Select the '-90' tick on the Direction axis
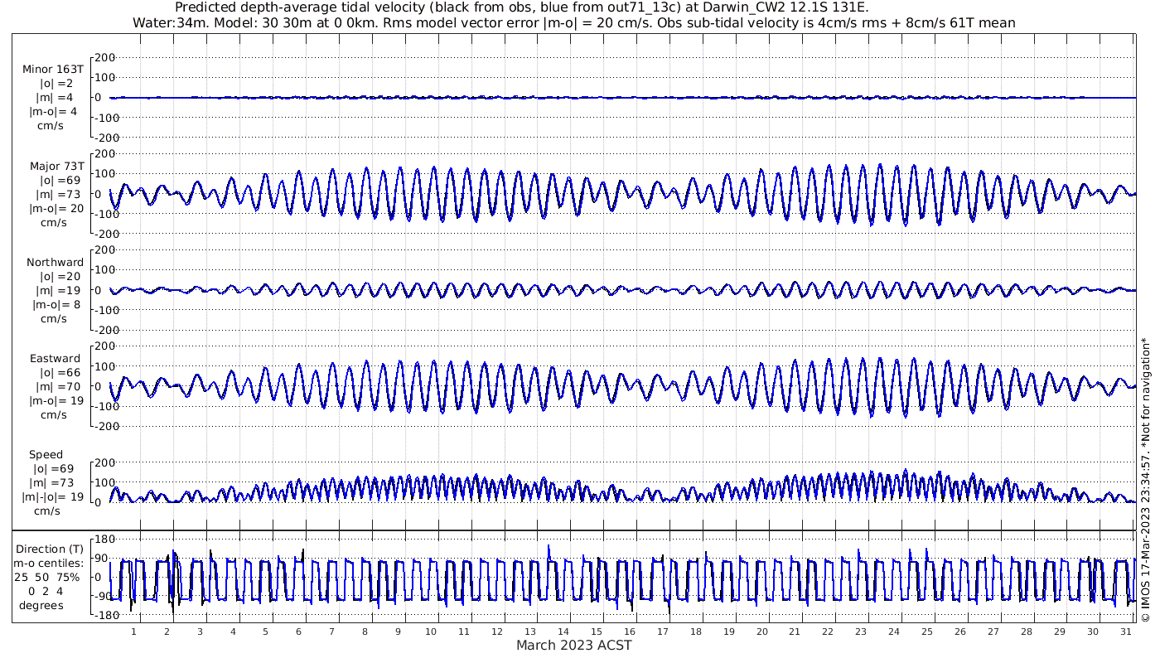 [x=104, y=596]
